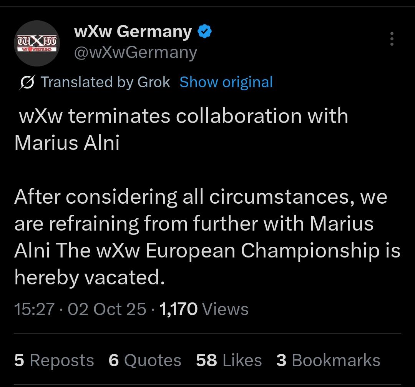Click the Grok logo icon
The width and height of the screenshot is (415, 387).
point(27,82)
